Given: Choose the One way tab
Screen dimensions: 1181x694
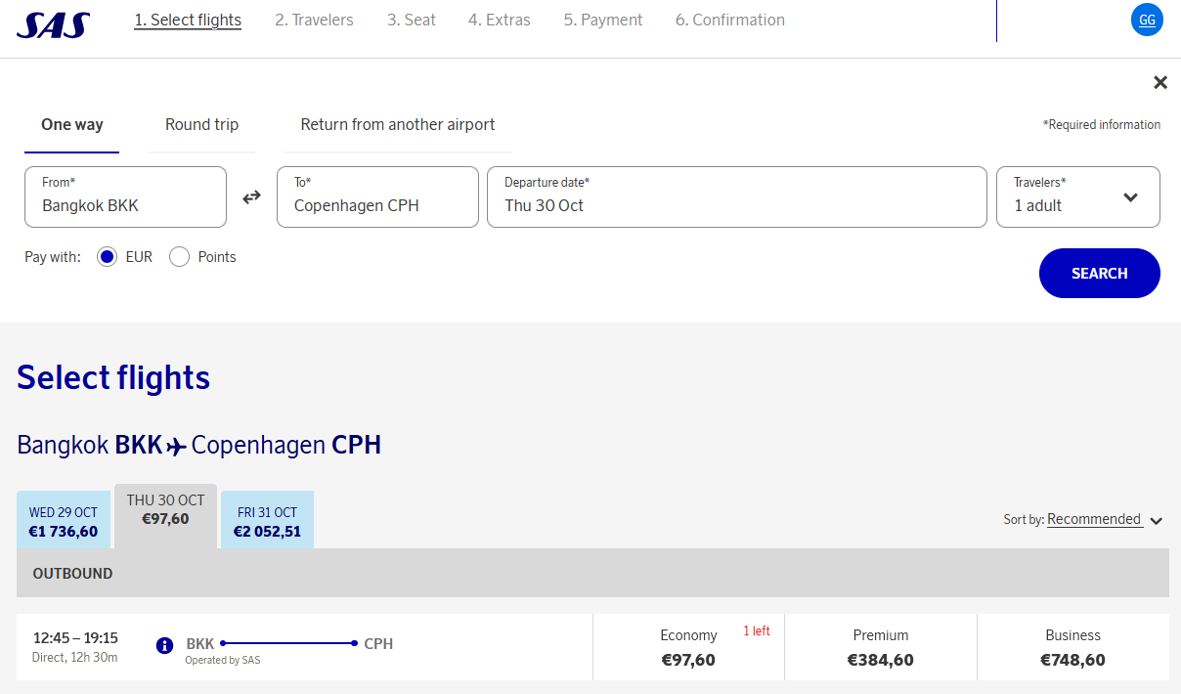Looking at the screenshot, I should click(x=72, y=125).
